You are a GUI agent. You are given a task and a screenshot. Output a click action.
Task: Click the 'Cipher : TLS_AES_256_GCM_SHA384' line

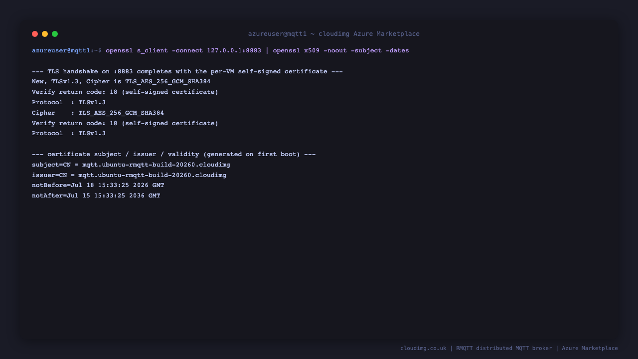(98, 113)
